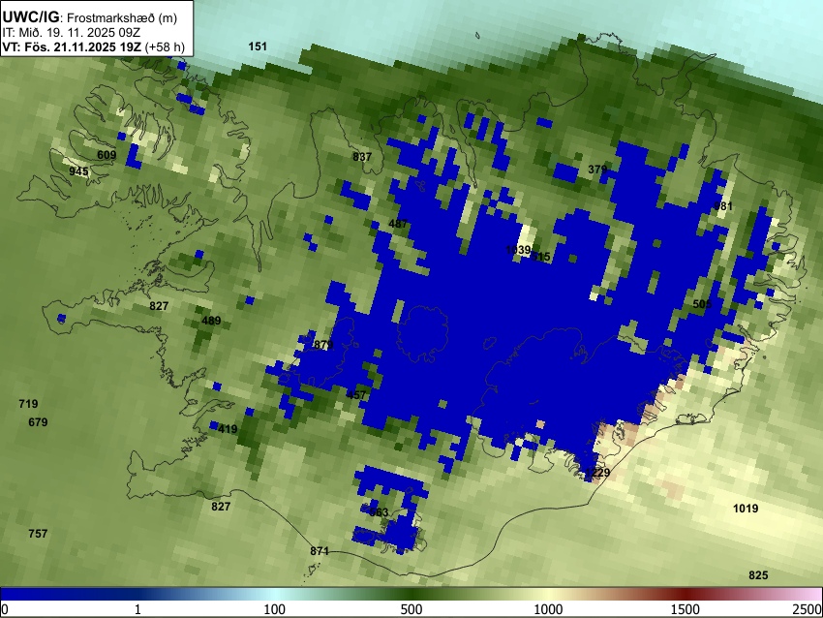Click the legend tick label 2500
The width and height of the screenshot is (823, 618).
808,609
